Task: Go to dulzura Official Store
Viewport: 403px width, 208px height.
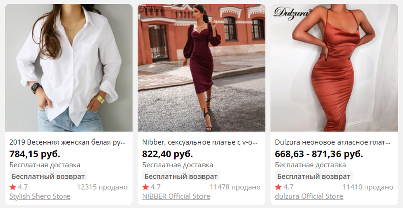Action: point(309,196)
